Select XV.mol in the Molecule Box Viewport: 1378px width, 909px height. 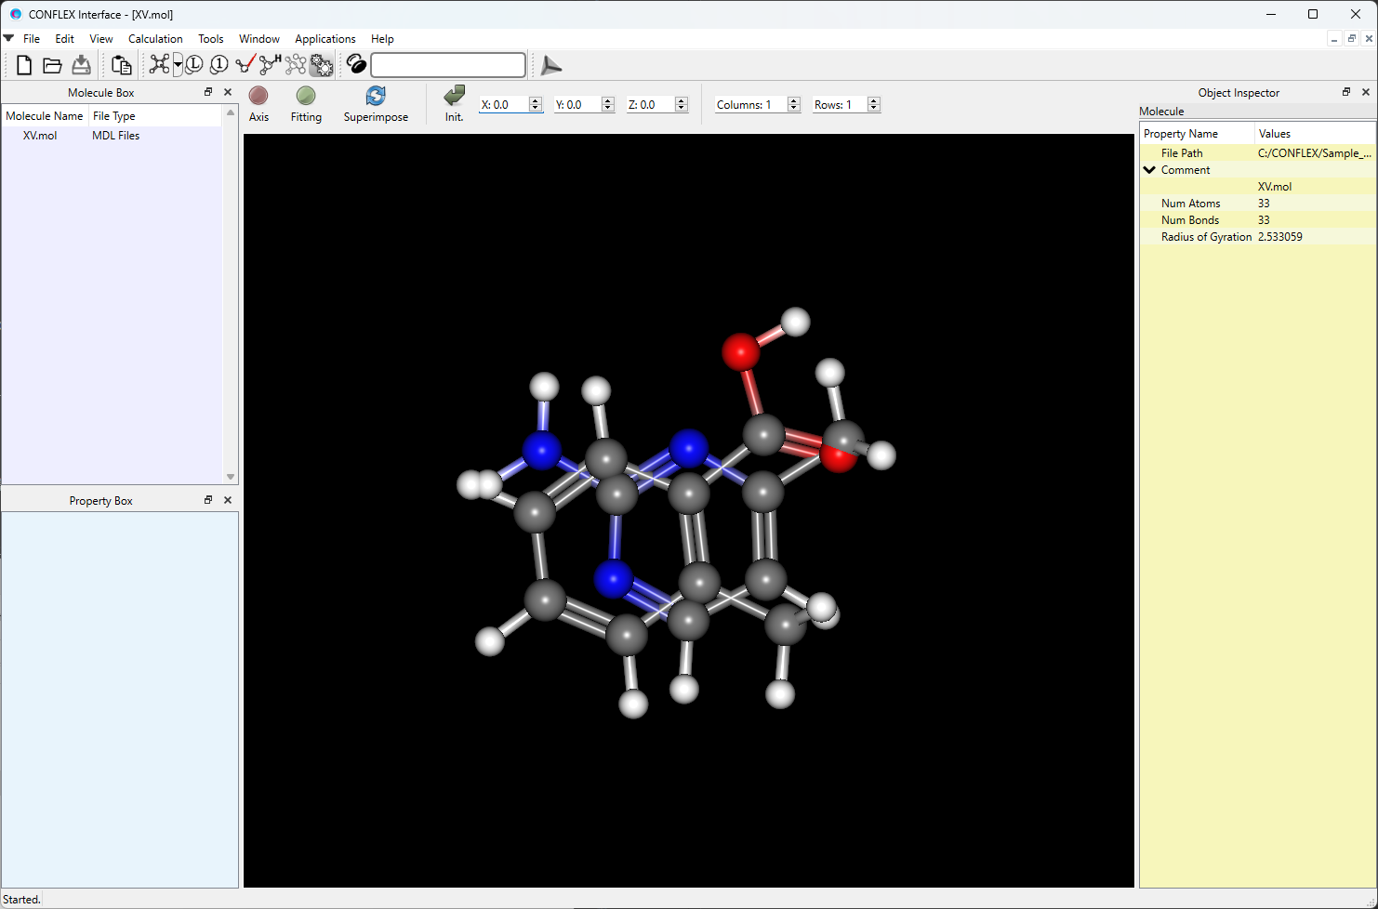tap(40, 136)
